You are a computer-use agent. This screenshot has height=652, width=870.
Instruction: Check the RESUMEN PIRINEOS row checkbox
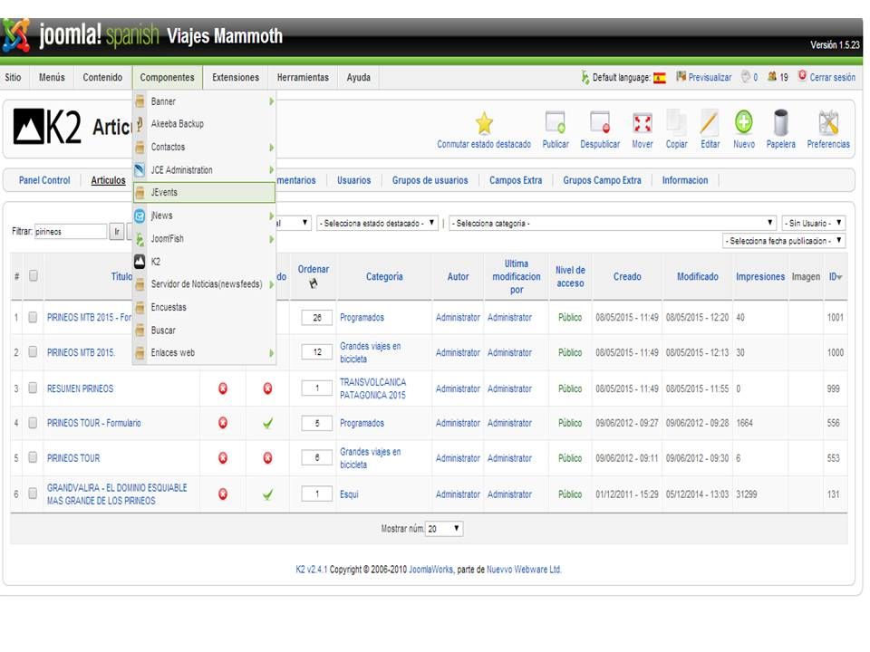click(33, 388)
